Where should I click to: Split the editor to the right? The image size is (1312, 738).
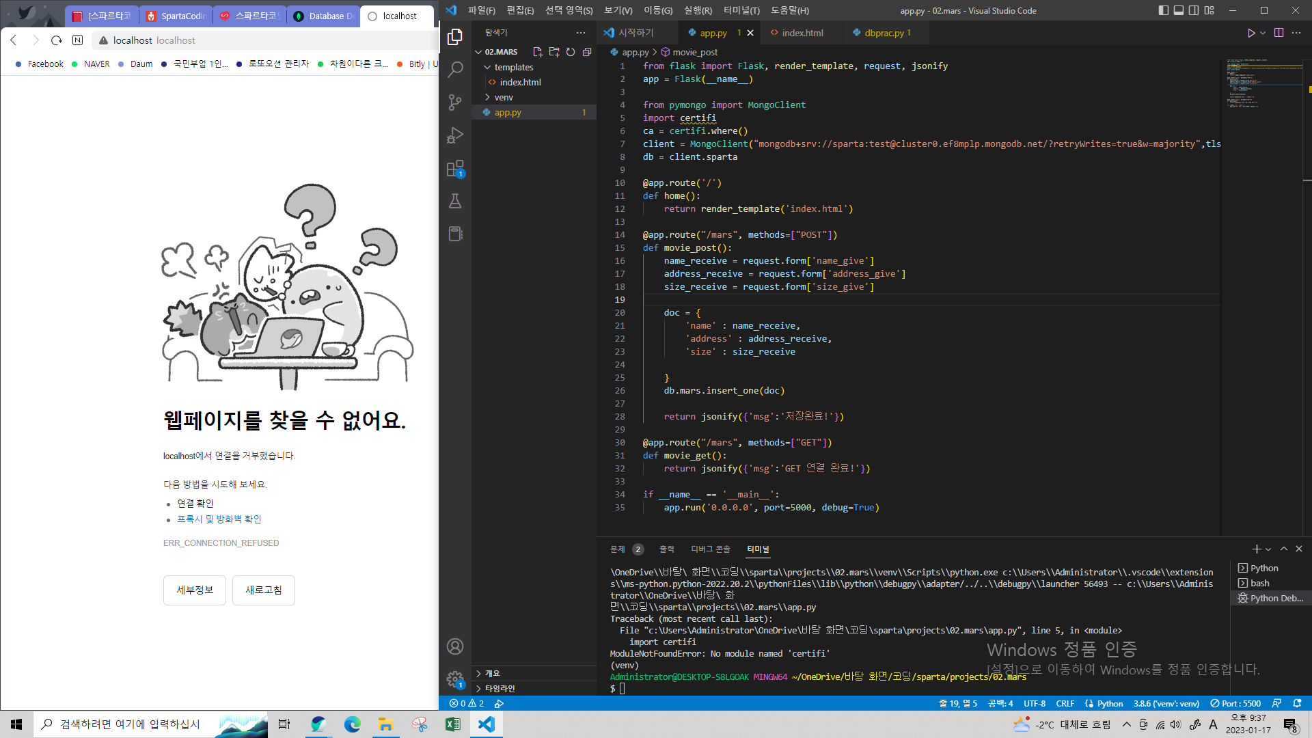tap(1279, 33)
